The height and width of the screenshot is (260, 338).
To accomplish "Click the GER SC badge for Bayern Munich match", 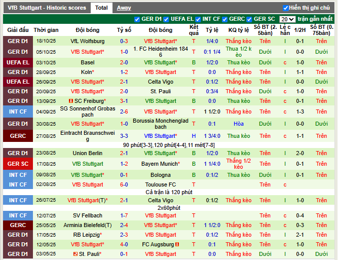I will tap(17, 164).
